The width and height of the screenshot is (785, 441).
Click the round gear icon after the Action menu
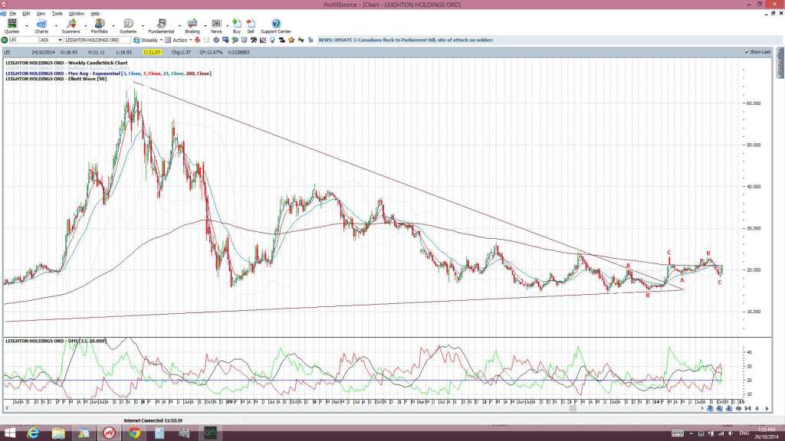[x=216, y=40]
